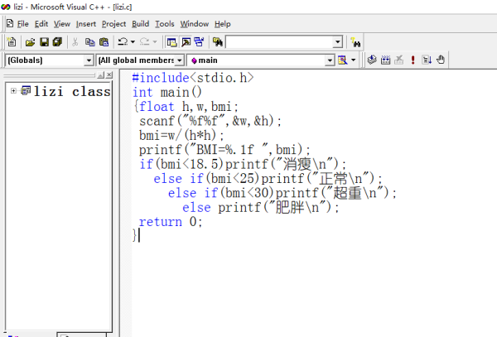Open the View menu
This screenshot has height=337, width=497.
(x=62, y=24)
